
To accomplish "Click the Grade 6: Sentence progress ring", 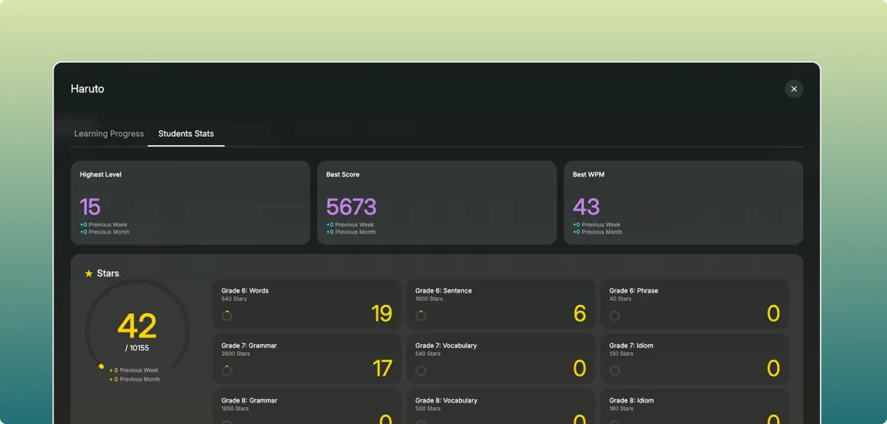I will coord(421,316).
